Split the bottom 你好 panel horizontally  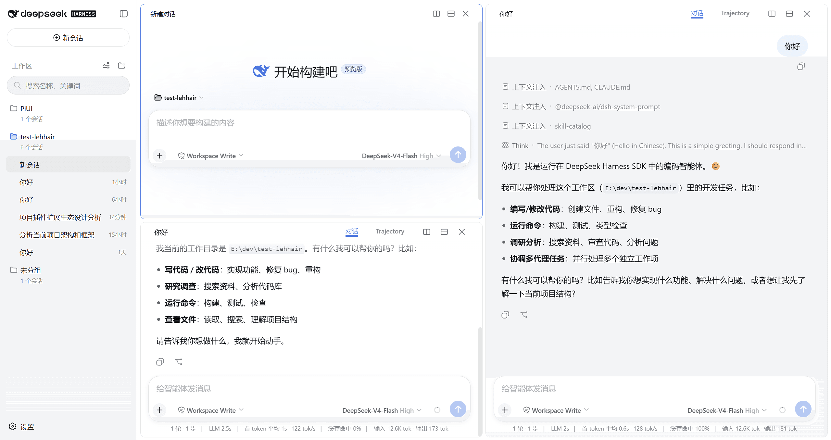click(444, 232)
